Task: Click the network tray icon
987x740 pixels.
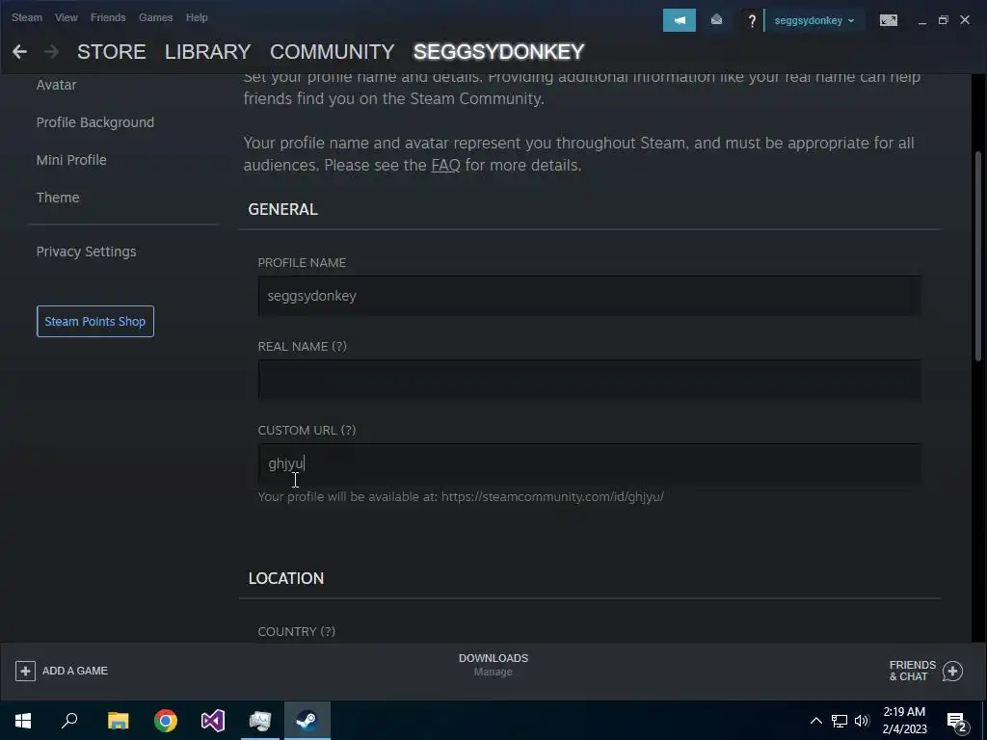Action: (x=840, y=721)
